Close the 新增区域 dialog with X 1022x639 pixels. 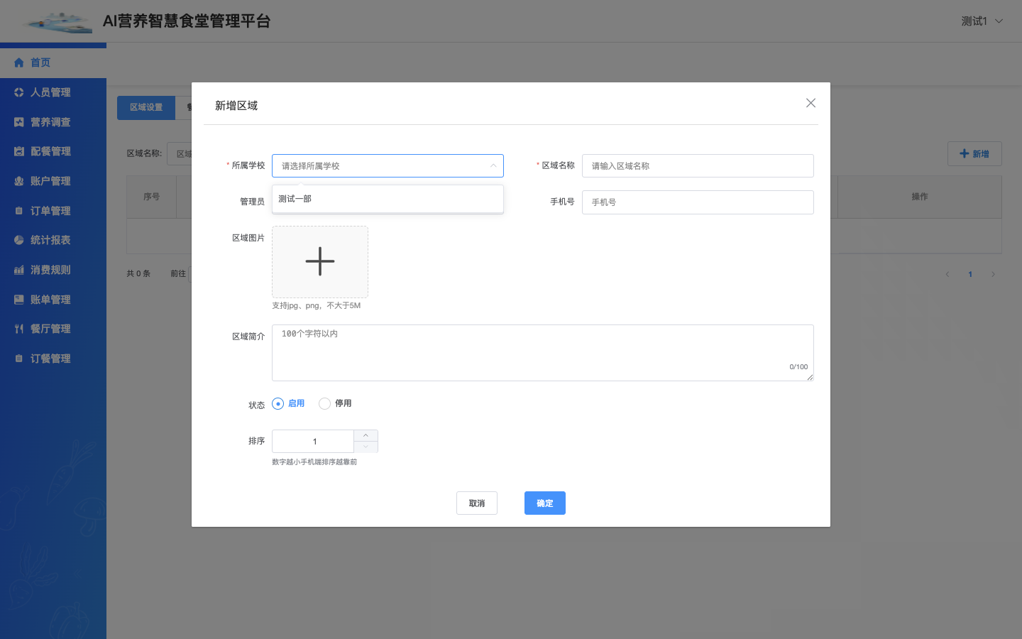coord(811,103)
